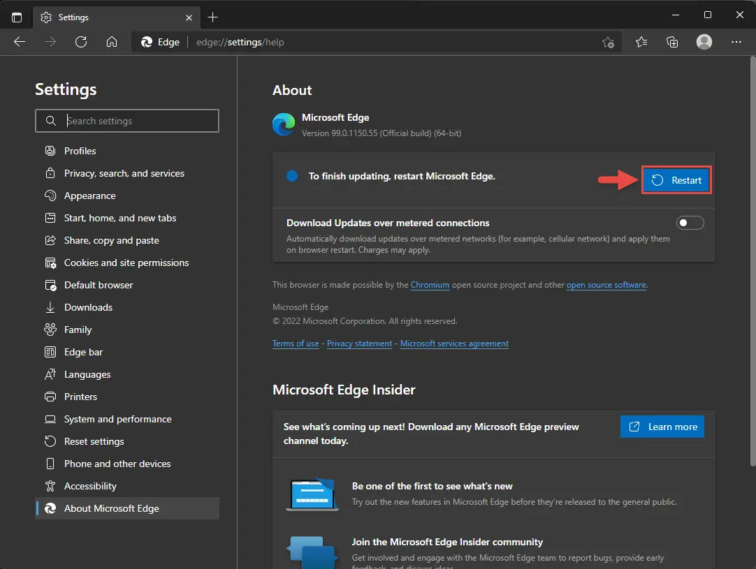This screenshot has width=756, height=569.
Task: Open Reset settings
Action: coord(127,441)
